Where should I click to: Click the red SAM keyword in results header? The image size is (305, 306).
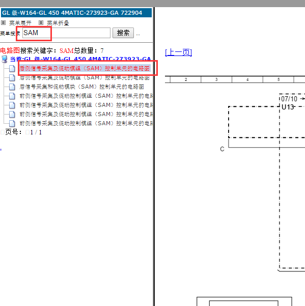[67, 51]
